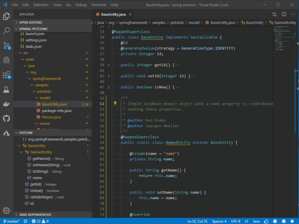
Task: Open the Testing beaker icon
Action: 7,89
